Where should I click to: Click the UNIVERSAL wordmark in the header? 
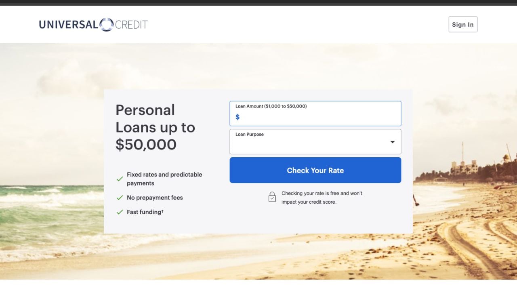[x=68, y=25]
